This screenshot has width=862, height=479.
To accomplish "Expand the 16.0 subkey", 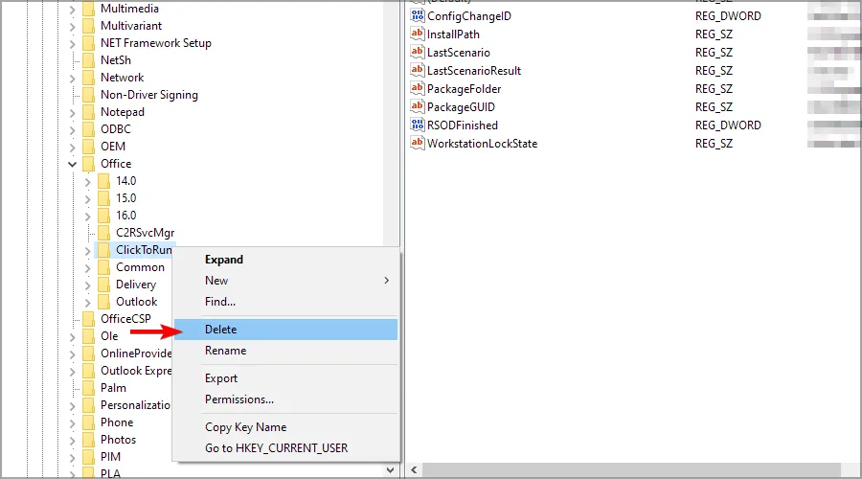I will point(87,217).
